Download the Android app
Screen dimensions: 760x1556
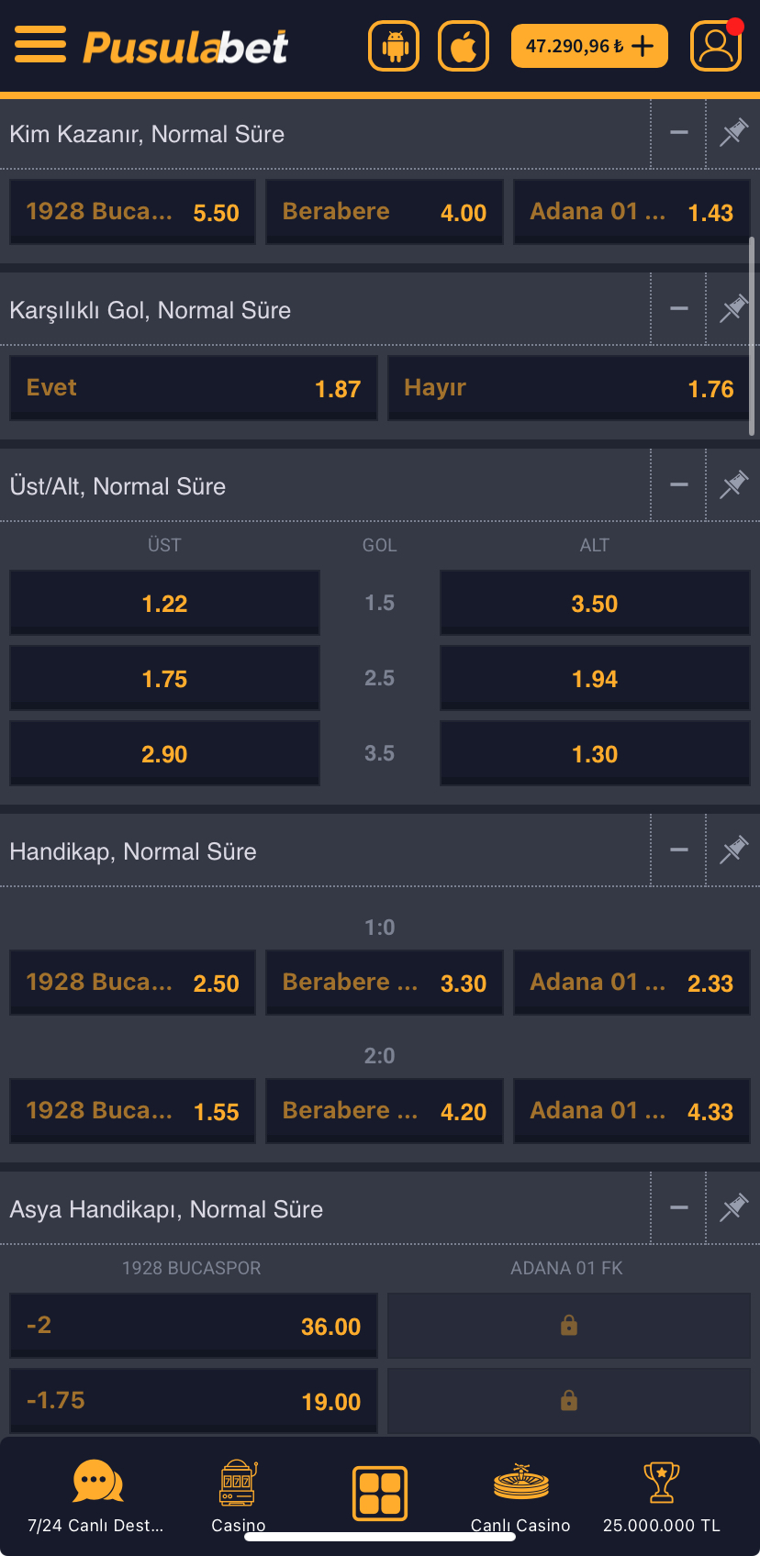394,46
